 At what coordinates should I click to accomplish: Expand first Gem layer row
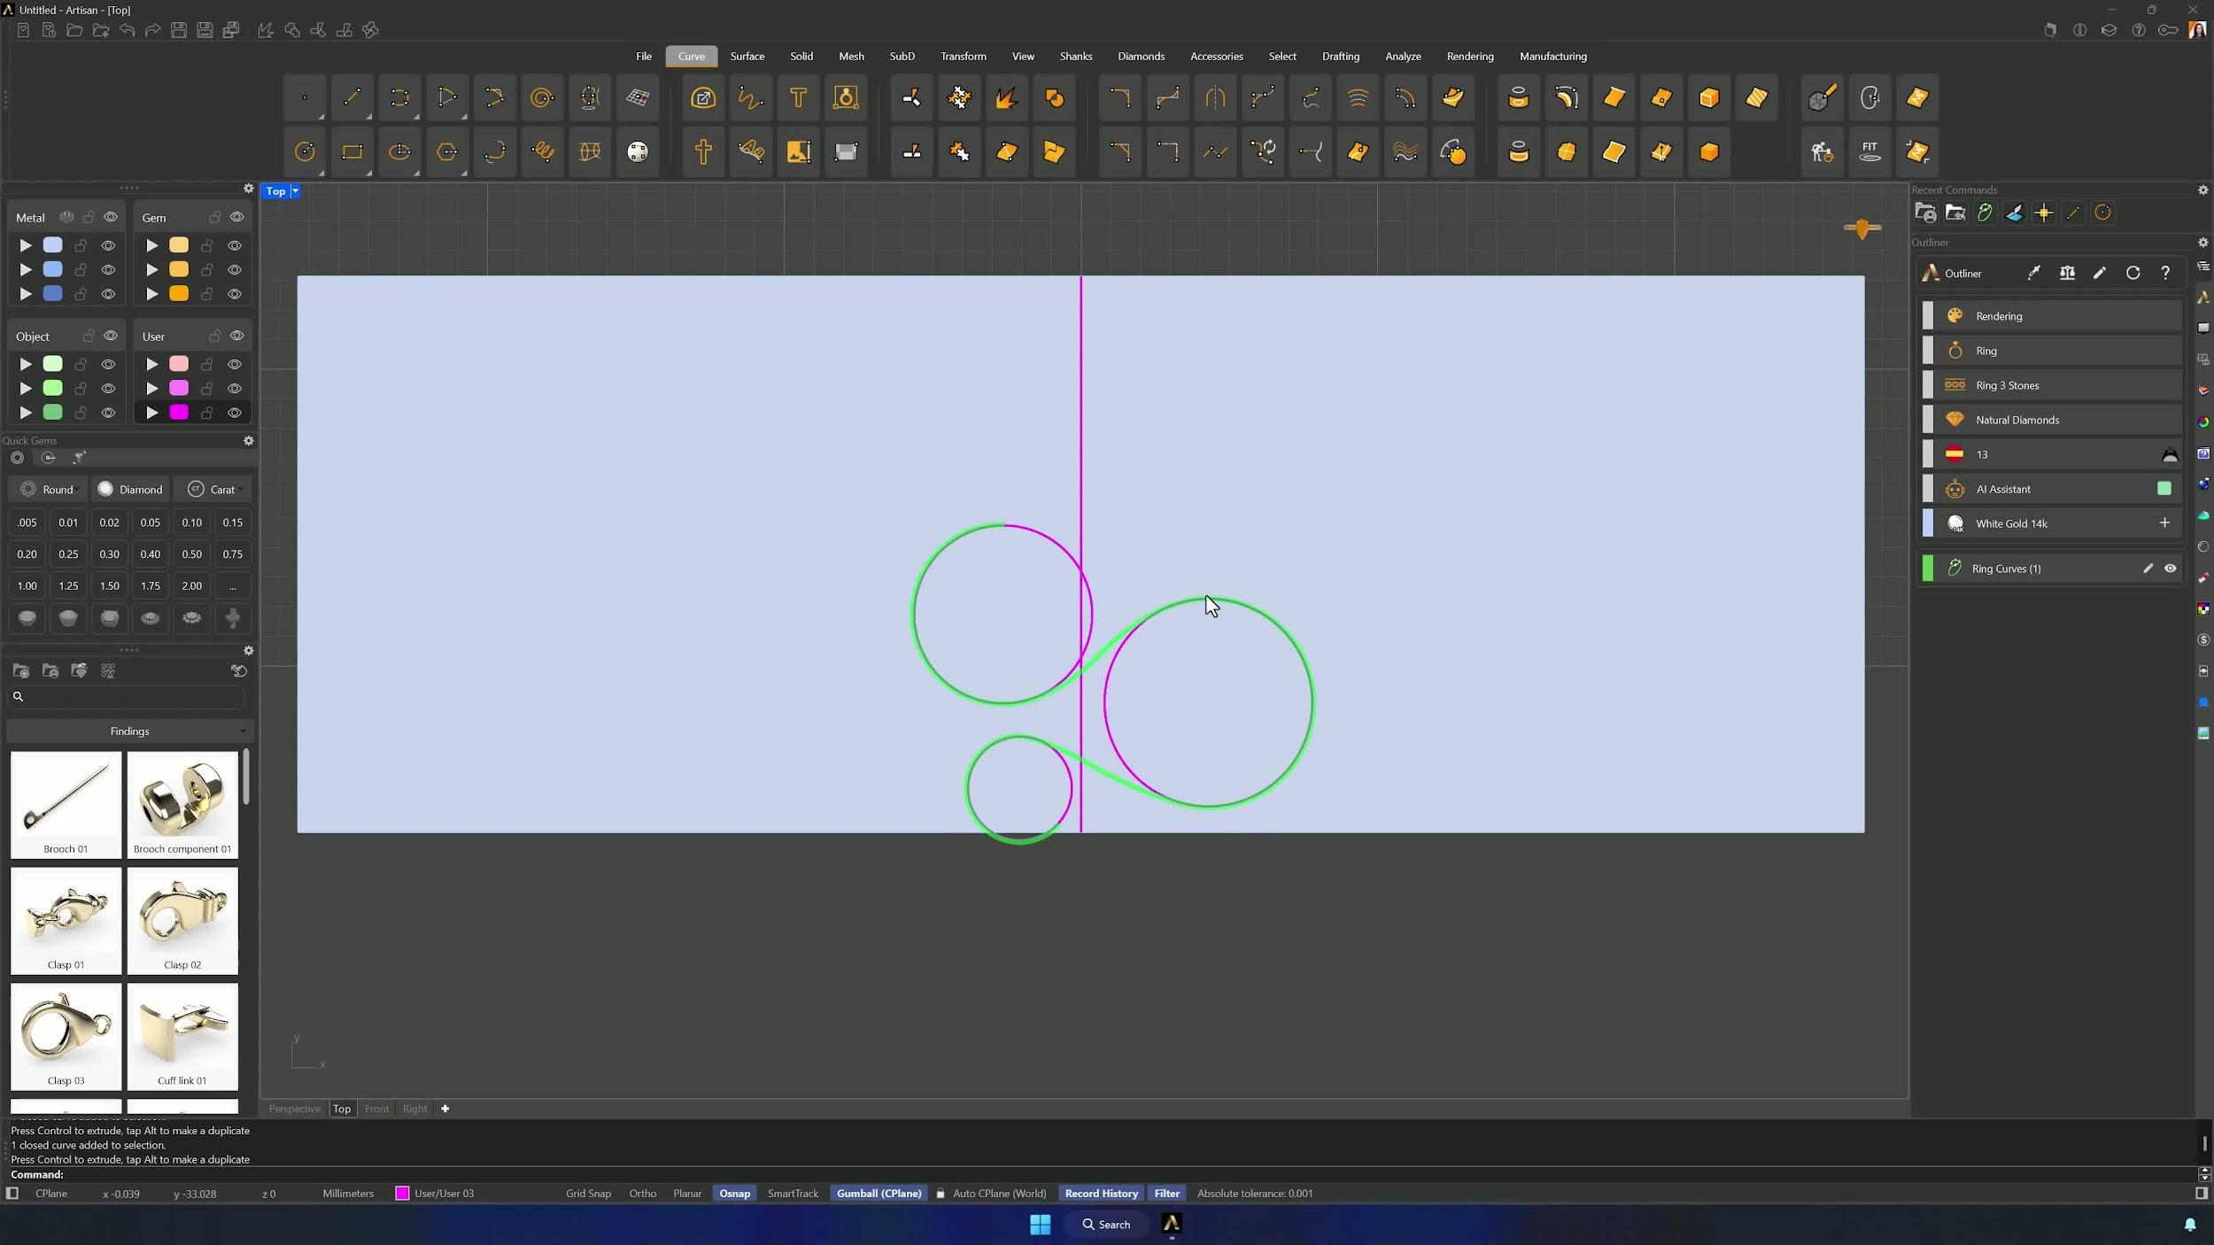tap(151, 245)
